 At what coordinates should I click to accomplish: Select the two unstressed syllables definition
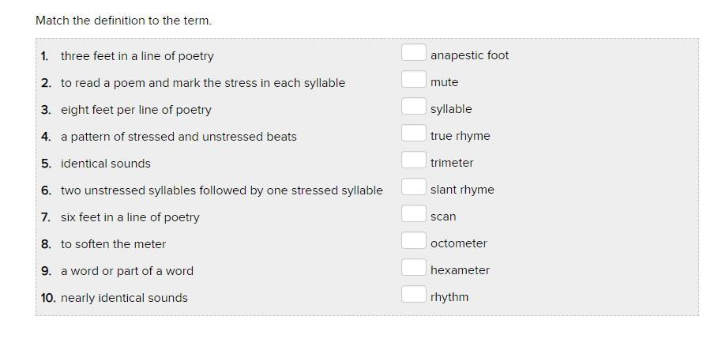(221, 190)
